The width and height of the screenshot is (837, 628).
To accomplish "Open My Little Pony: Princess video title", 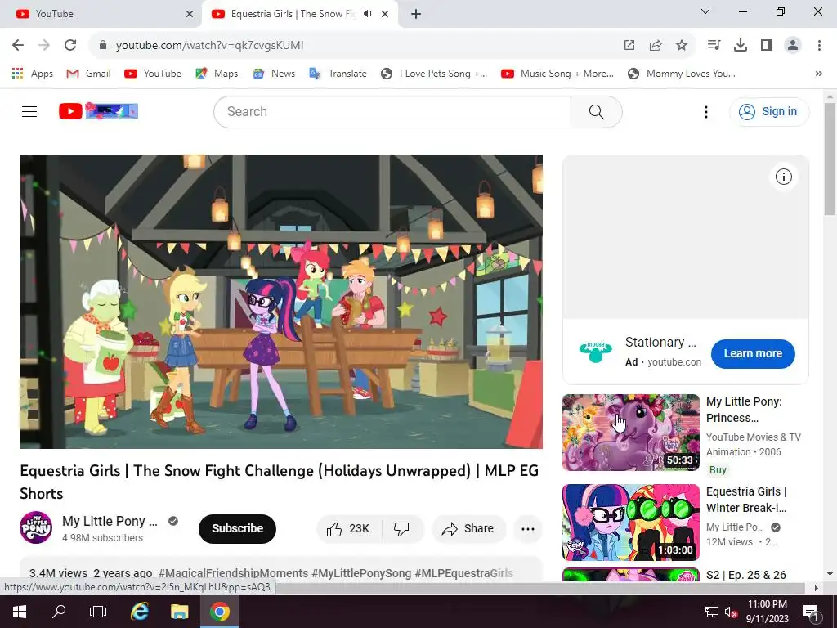I will click(744, 410).
